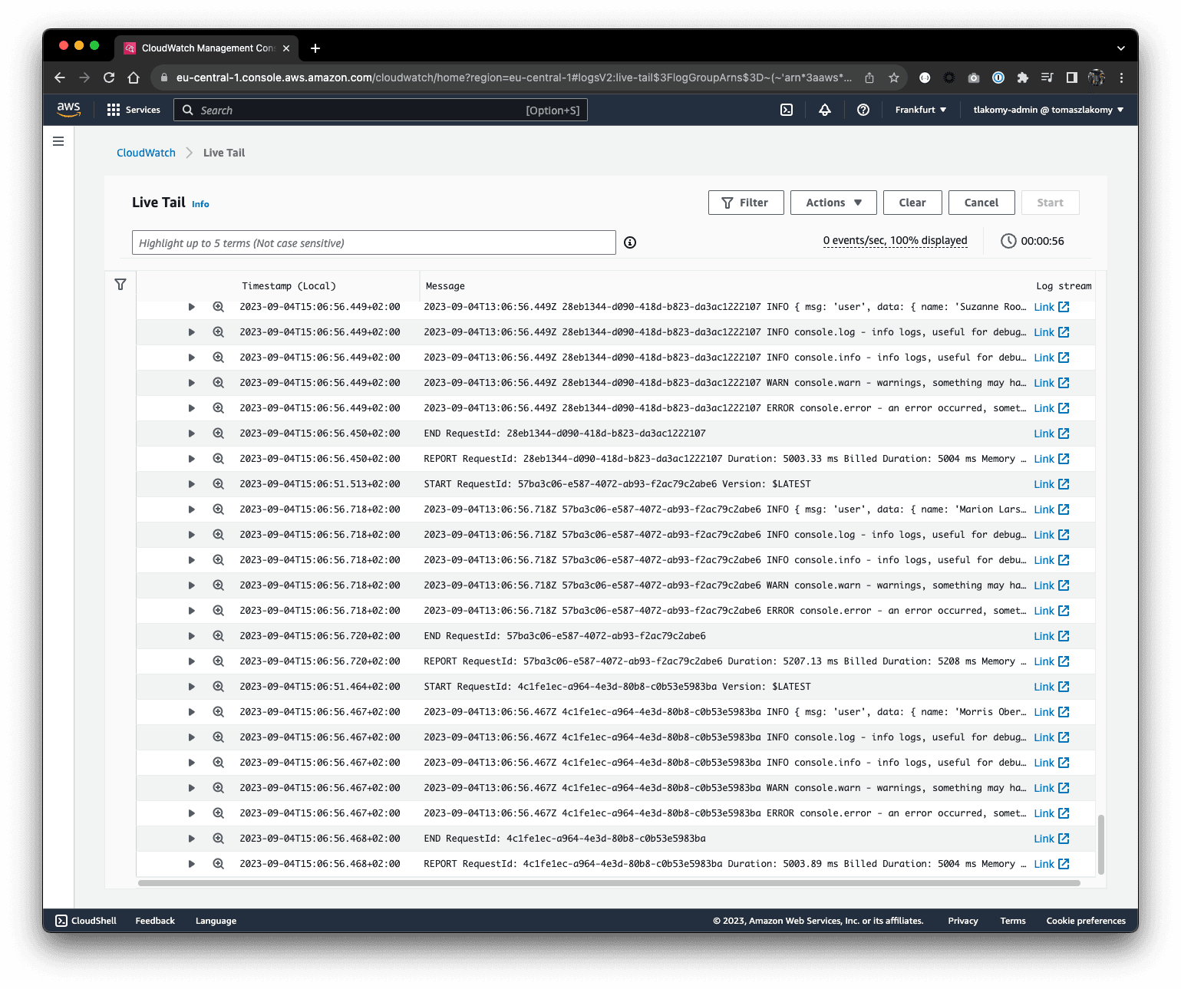Image resolution: width=1181 pixels, height=989 pixels.
Task: Click the column filter funnel icon beside Timestamp
Action: click(120, 285)
